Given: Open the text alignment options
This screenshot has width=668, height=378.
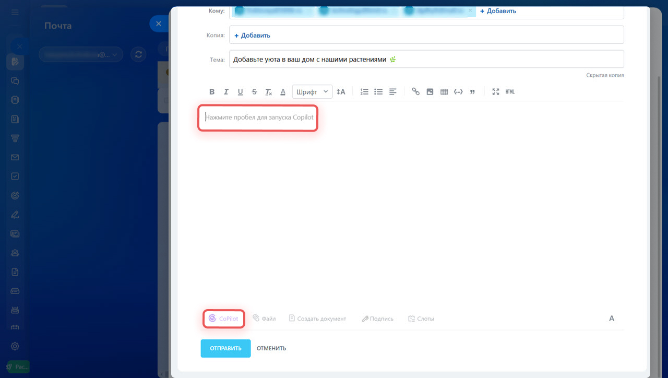Looking at the screenshot, I should pyautogui.click(x=393, y=92).
